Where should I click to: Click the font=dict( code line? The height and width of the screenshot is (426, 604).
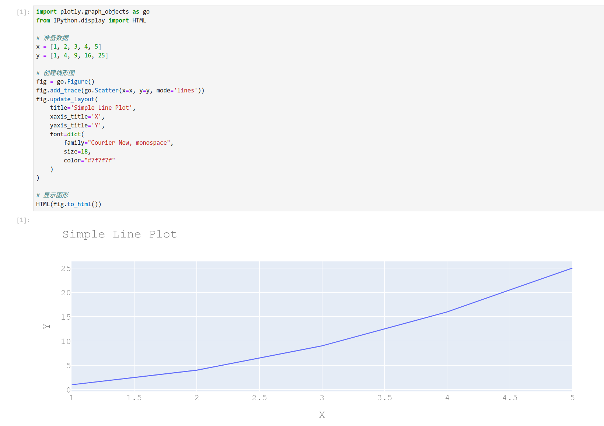[x=67, y=134]
